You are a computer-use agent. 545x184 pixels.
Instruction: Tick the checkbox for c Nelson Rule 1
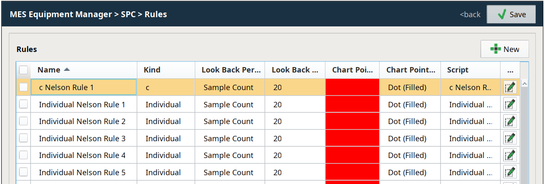(x=24, y=87)
